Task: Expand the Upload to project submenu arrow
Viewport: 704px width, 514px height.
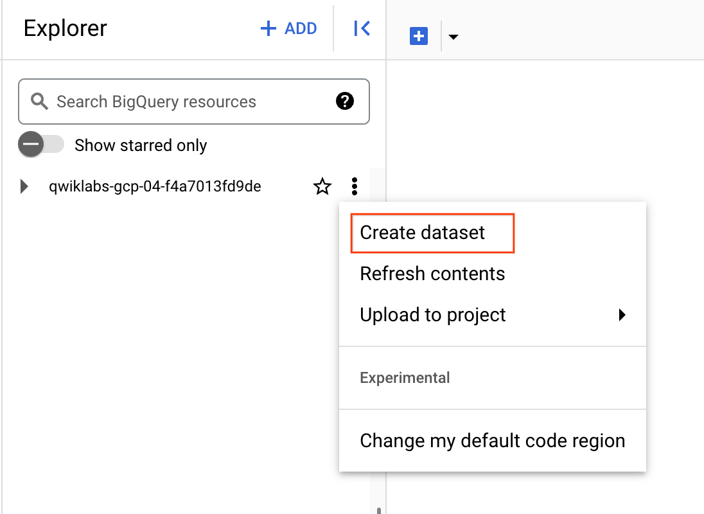Action: coord(622,315)
